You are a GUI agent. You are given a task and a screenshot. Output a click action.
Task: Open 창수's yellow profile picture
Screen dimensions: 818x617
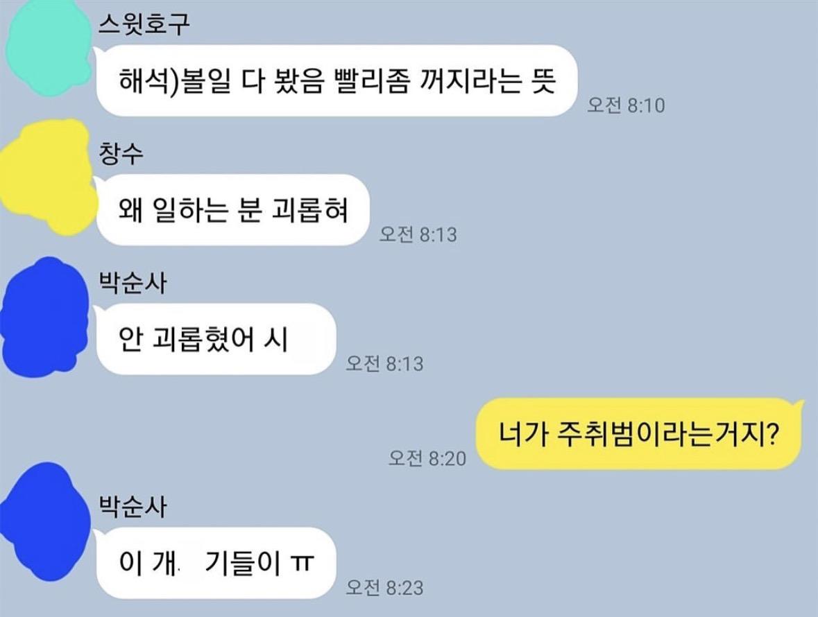pyautogui.click(x=48, y=177)
